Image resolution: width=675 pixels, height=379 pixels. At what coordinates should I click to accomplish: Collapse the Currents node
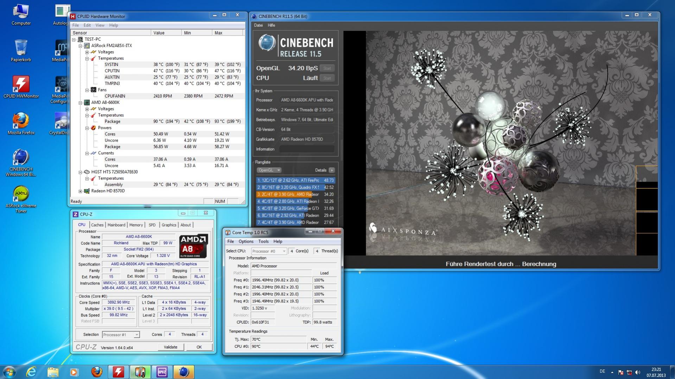(x=87, y=153)
